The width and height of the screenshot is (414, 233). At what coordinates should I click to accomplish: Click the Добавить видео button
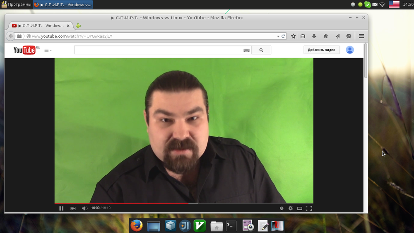321,50
